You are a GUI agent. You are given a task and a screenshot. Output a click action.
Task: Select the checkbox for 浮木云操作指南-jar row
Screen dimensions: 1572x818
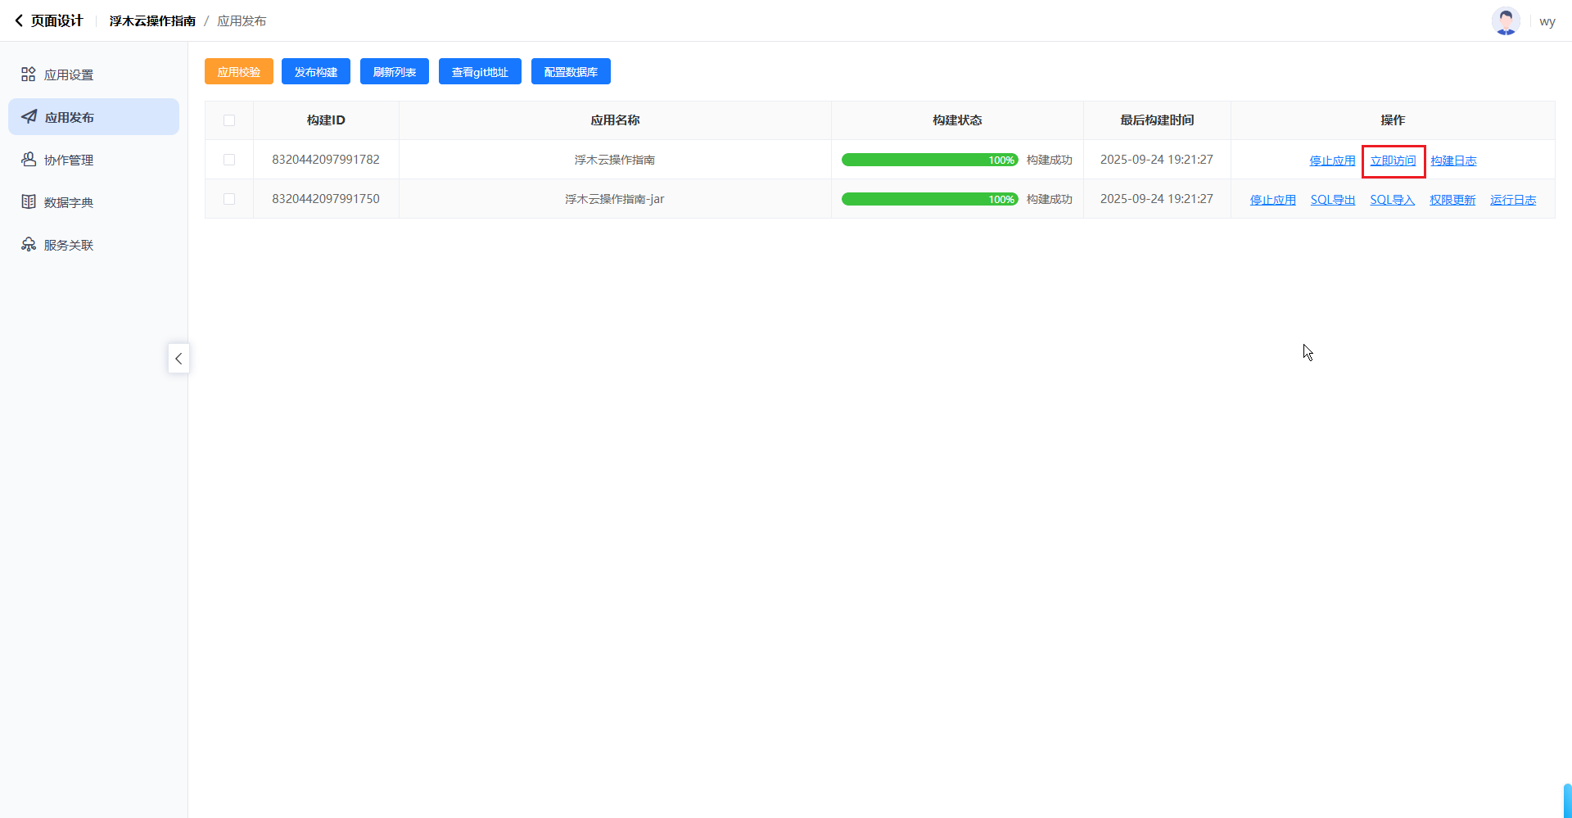pos(229,199)
